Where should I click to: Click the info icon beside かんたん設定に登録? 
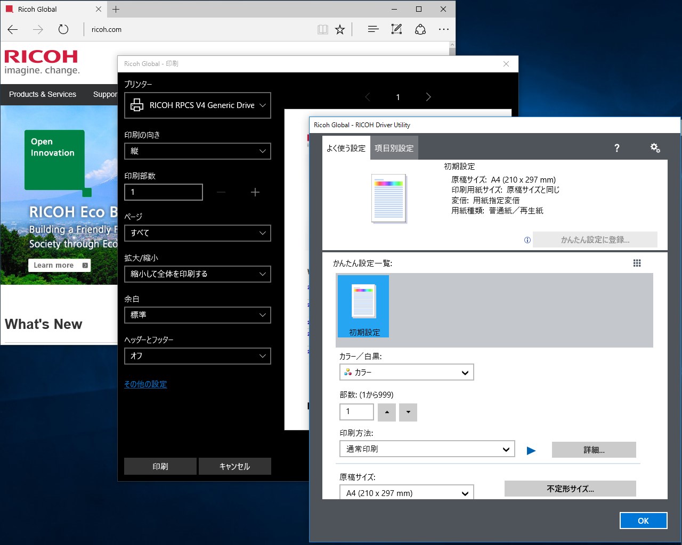[527, 240]
